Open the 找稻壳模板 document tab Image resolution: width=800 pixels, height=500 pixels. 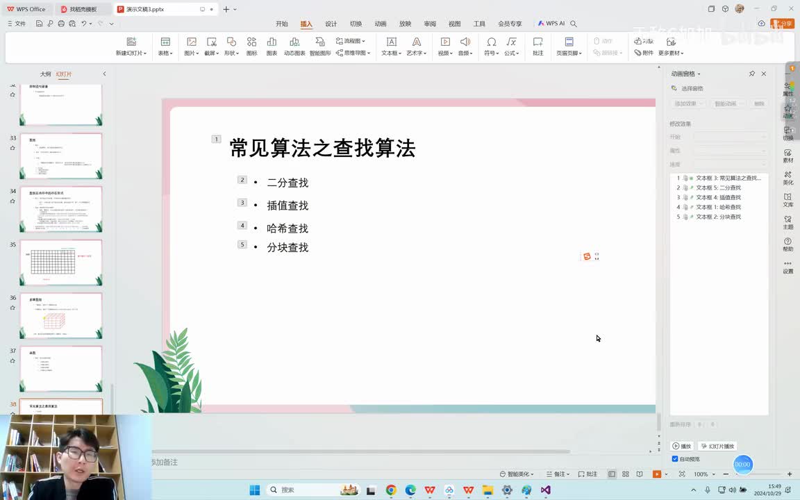[x=83, y=9]
